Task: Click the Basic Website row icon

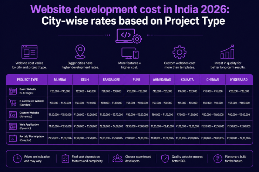Action: click(x=13, y=91)
